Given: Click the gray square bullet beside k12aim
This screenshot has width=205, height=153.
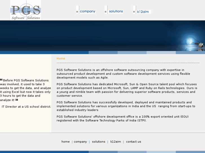Looking at the screenshot, I should point(134,12).
